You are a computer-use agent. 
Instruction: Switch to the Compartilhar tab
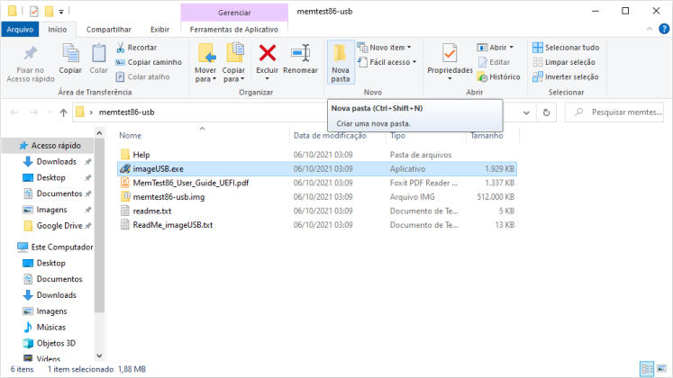(109, 29)
